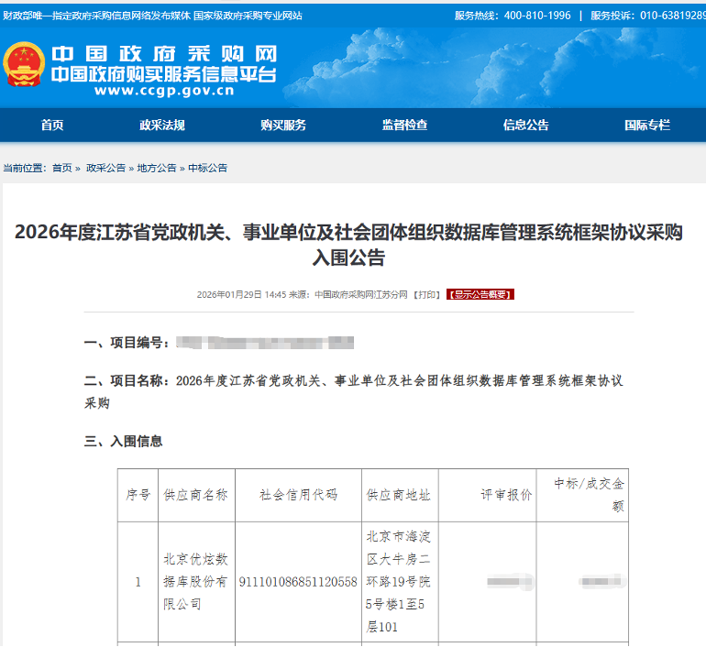Follow the 政采公告 breadcrumb link

(105, 168)
